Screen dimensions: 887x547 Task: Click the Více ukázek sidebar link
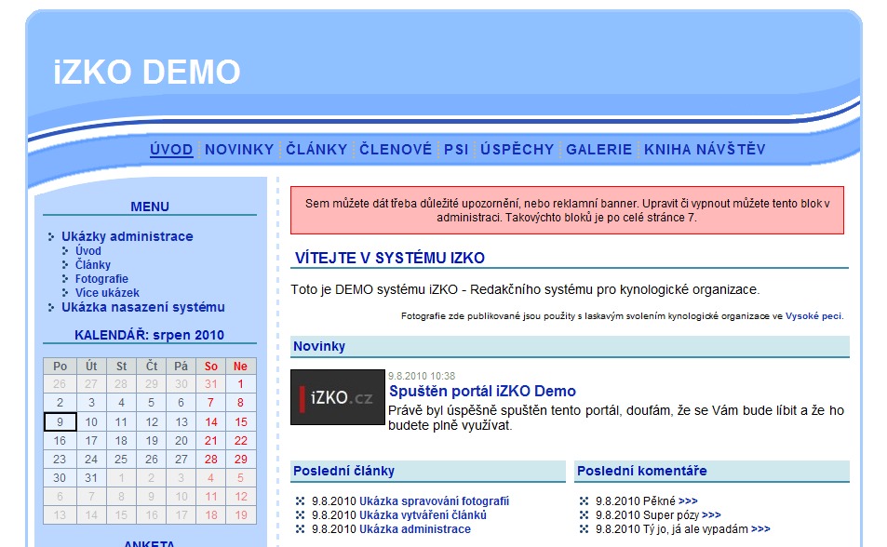107,293
